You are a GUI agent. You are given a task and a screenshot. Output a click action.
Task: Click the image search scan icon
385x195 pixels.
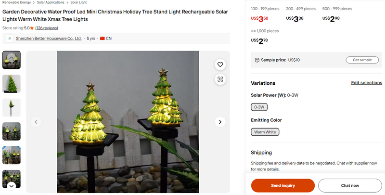(x=220, y=79)
